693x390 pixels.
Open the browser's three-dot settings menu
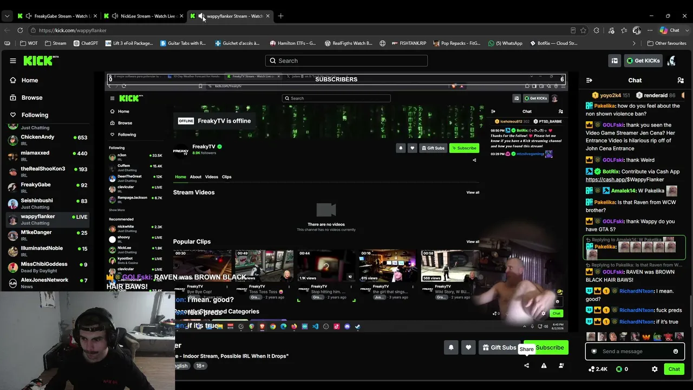tap(650, 30)
